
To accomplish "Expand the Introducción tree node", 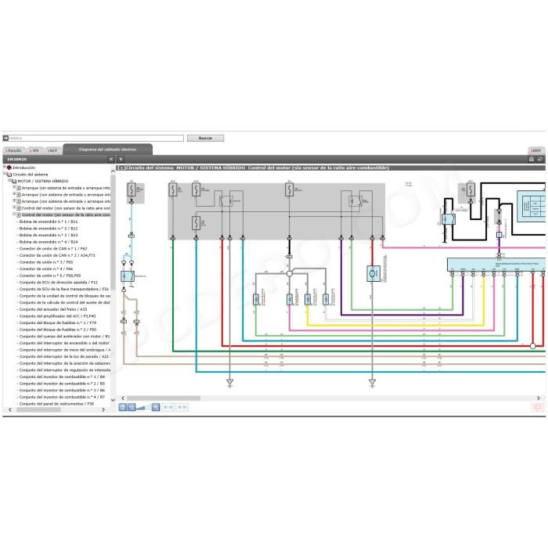I will click(x=5, y=167).
